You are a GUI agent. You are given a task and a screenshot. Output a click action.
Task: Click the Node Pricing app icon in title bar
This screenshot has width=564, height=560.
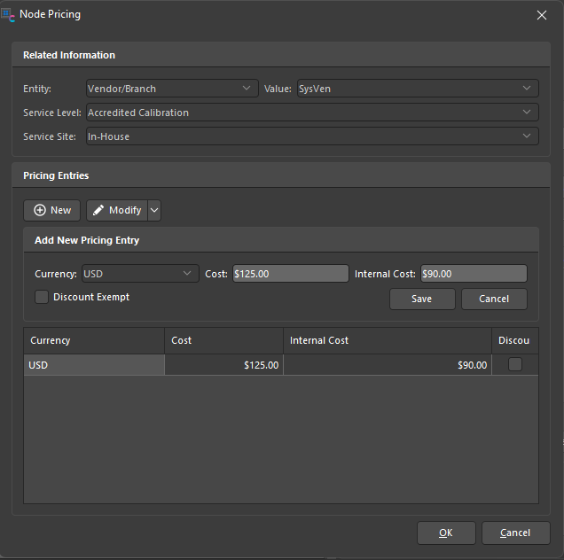coord(9,14)
